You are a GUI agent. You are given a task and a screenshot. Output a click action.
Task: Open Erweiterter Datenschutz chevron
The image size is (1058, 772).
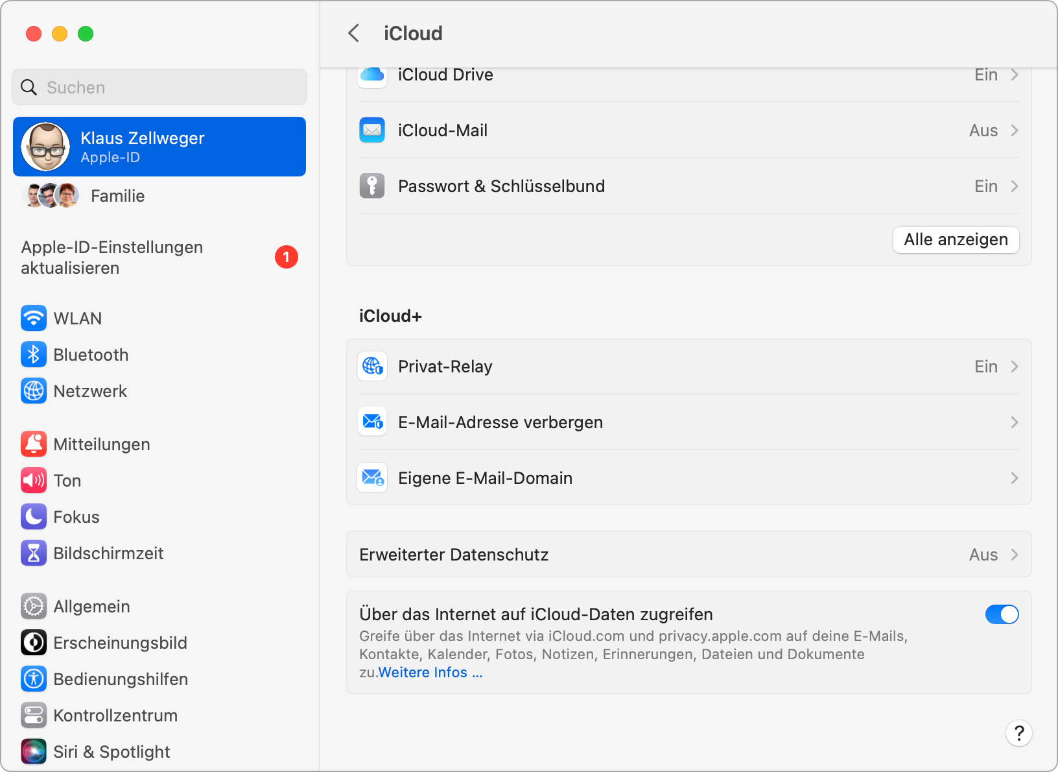[x=1015, y=555]
